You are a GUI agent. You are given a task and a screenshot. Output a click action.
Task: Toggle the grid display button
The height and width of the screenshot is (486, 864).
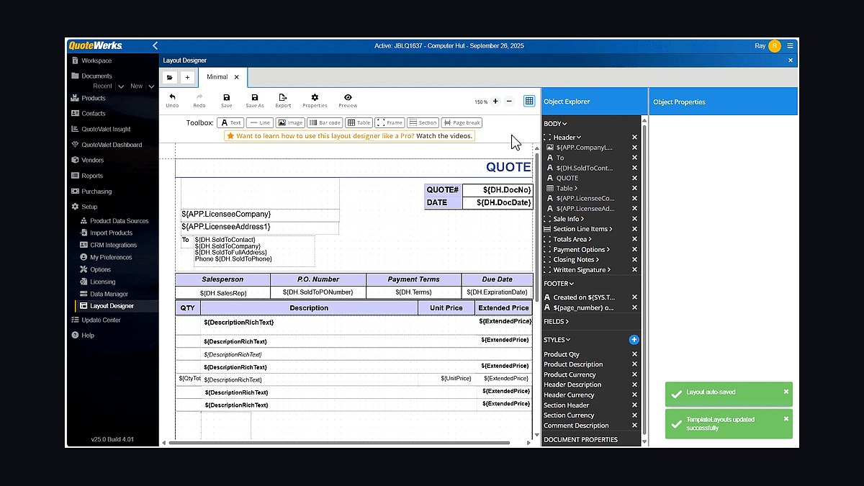529,102
